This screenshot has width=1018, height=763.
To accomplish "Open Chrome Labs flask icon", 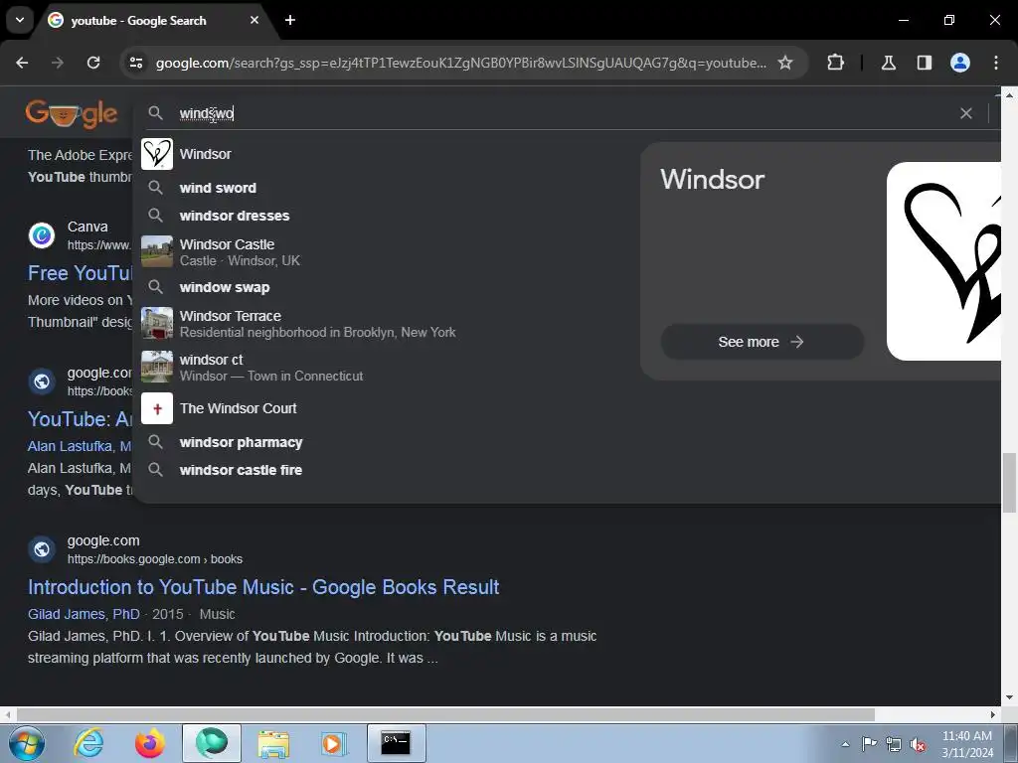I will (x=888, y=63).
